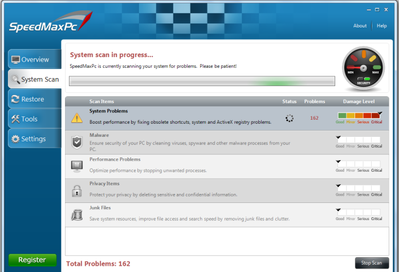The image size is (399, 272).
Task: Open the Settings section
Action: 35,139
